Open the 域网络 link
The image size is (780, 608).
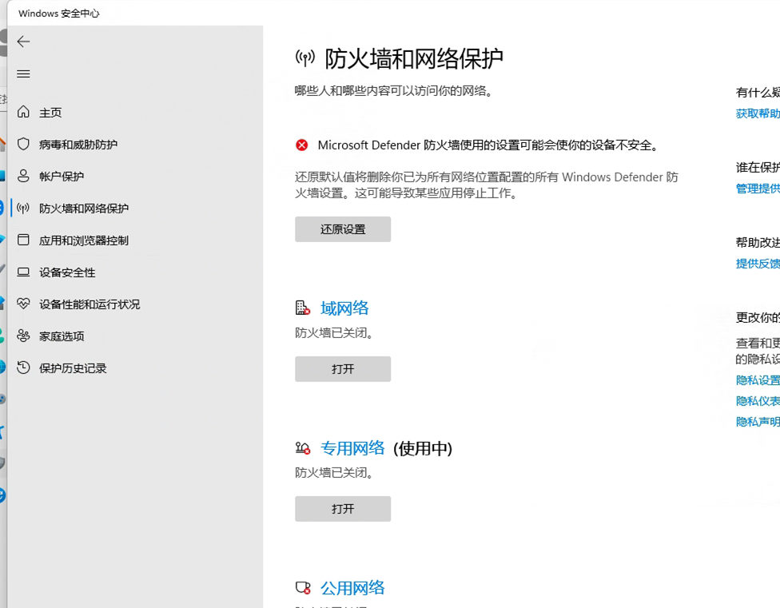[344, 308]
